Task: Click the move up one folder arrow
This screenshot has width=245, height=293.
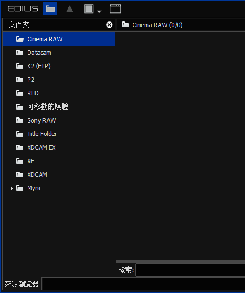Action: pos(69,8)
